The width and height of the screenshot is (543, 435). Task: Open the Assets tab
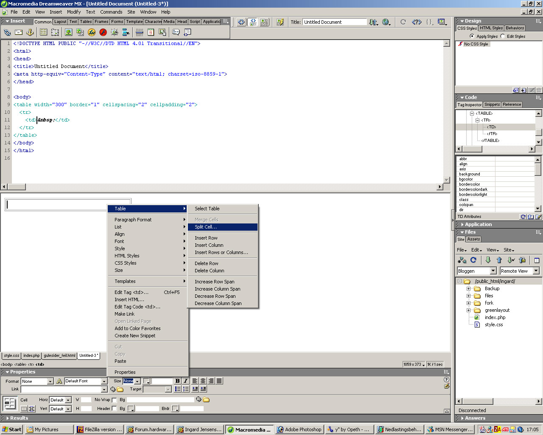[473, 239]
